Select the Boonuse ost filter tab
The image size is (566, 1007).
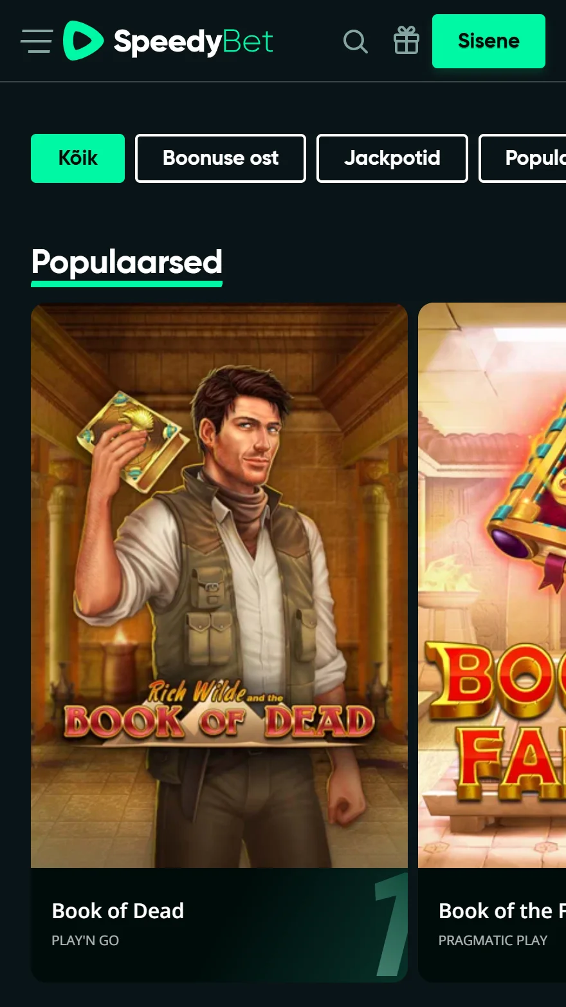(221, 158)
